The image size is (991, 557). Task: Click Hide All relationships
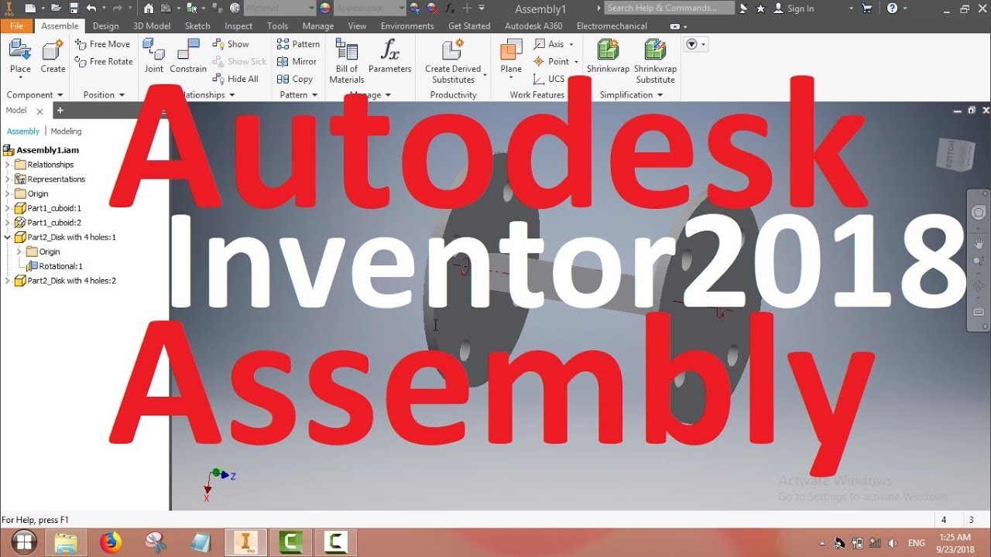tap(235, 79)
